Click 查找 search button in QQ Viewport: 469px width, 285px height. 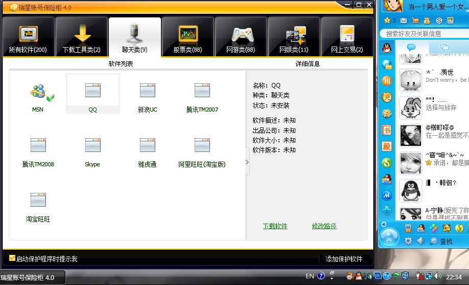(441, 241)
